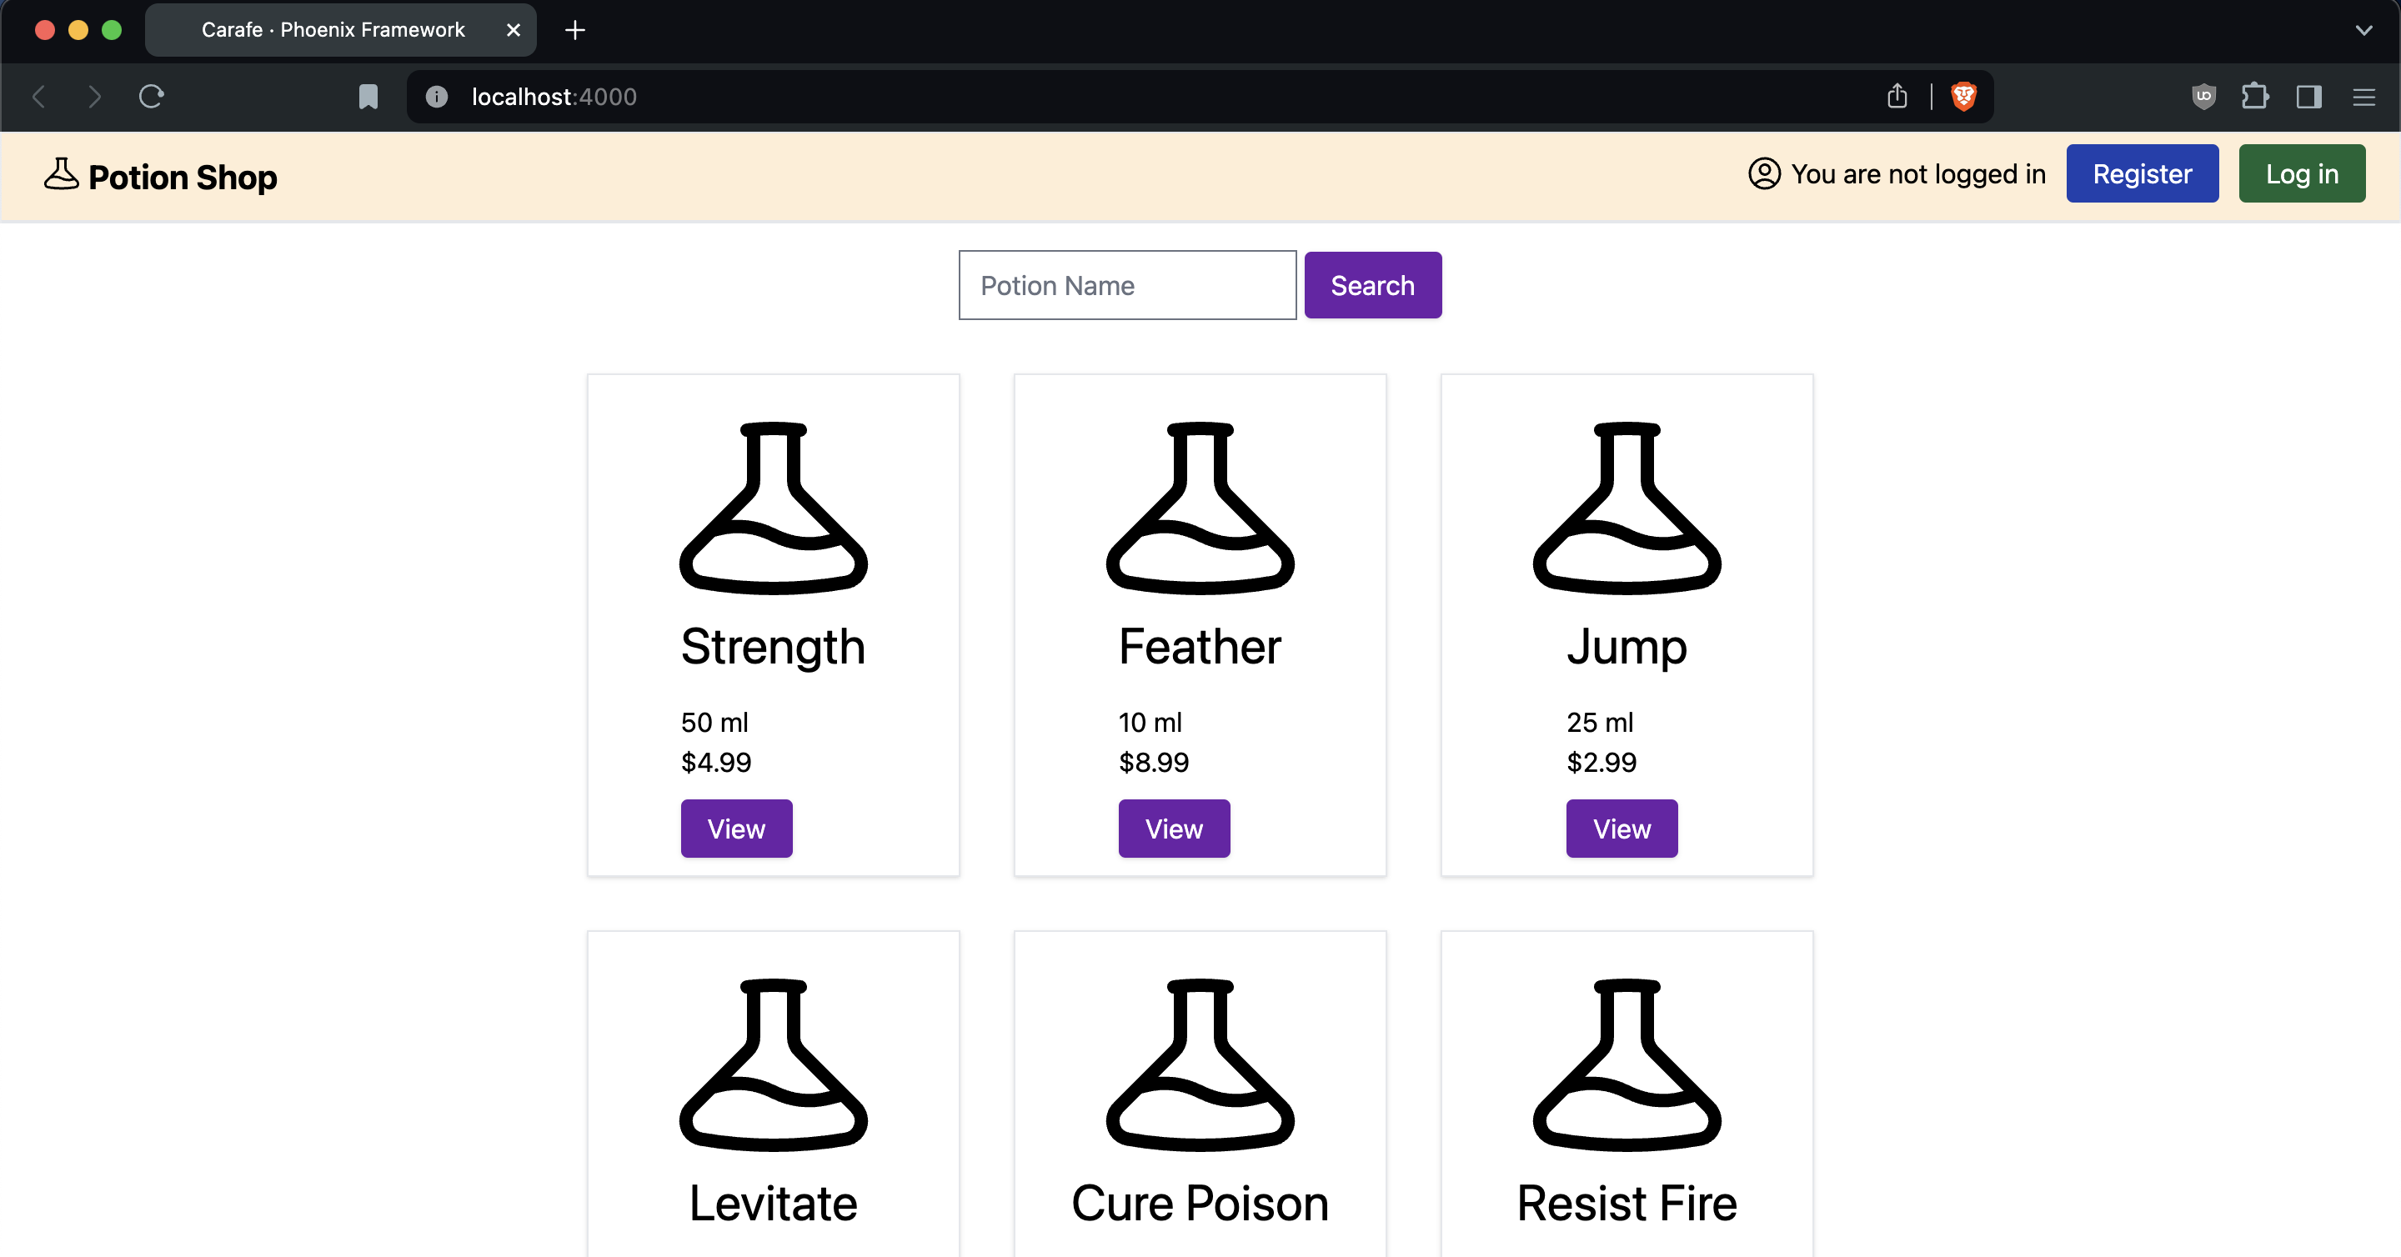
Task: Click the Jump potion flask image
Action: (1627, 508)
